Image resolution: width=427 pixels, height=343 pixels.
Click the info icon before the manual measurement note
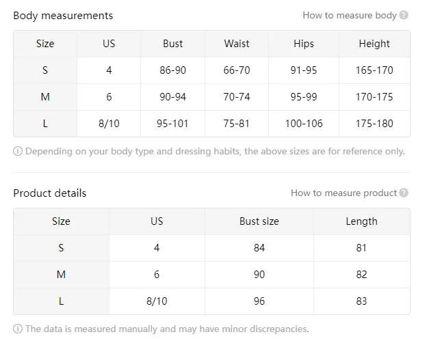18,329
